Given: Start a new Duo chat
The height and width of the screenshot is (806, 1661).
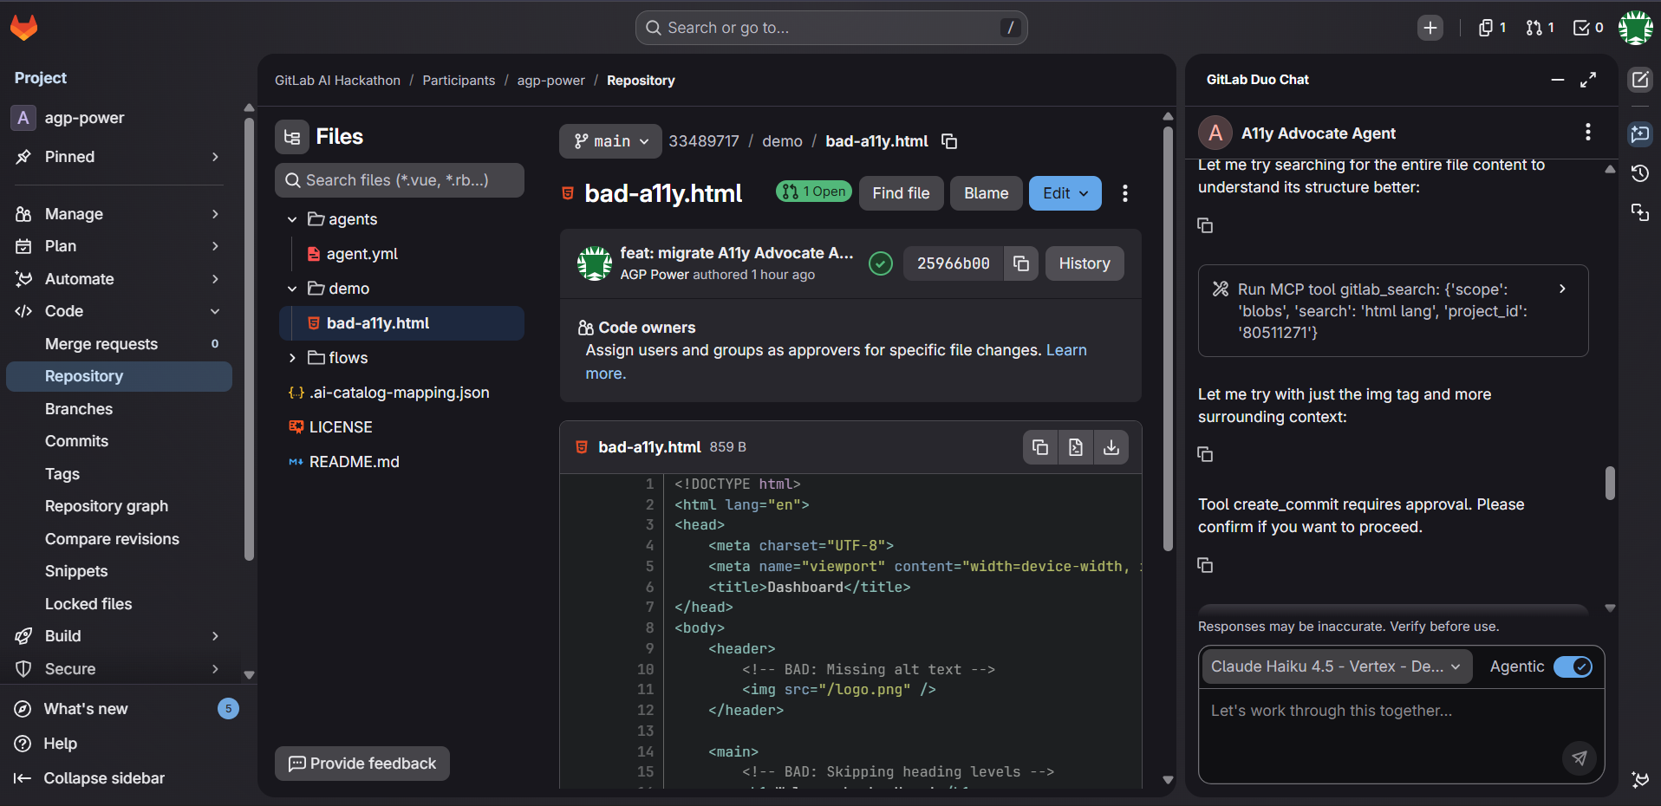Looking at the screenshot, I should click(1640, 81).
